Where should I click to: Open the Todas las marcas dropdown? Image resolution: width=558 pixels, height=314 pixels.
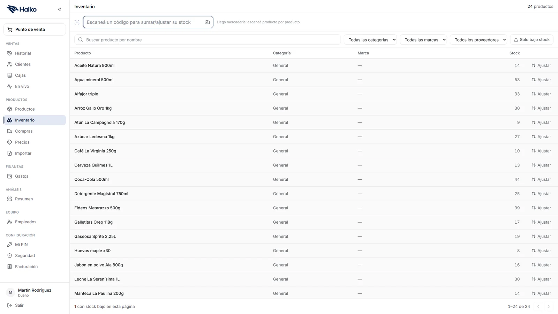tap(423, 40)
